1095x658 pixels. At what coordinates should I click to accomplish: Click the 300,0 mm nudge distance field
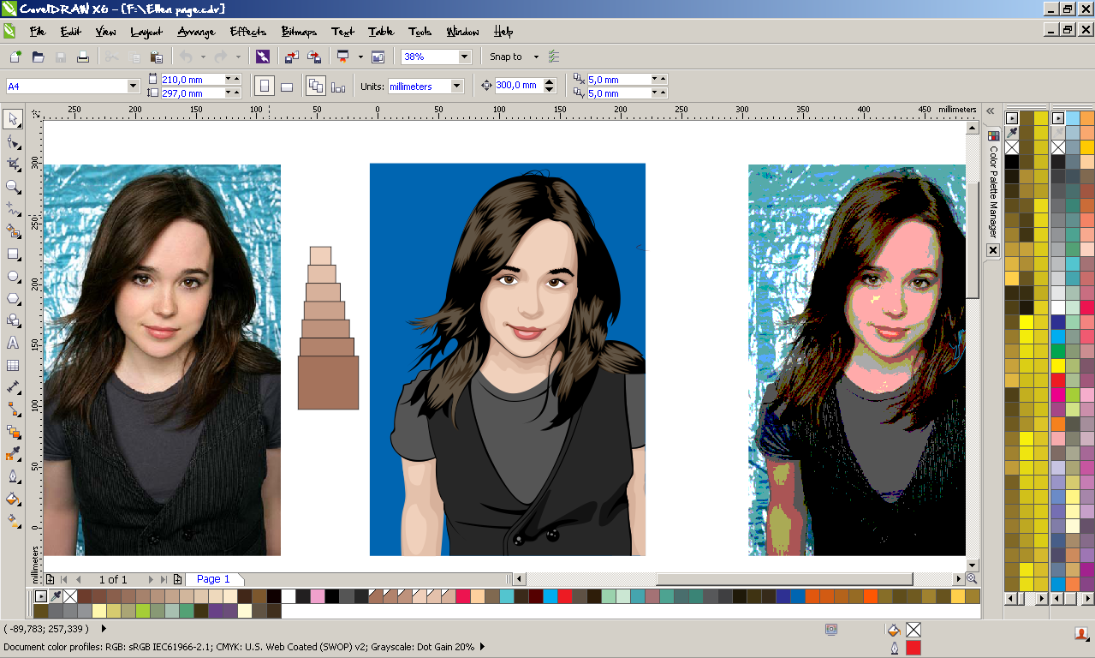point(517,86)
